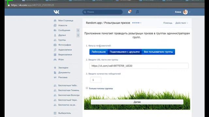Open Фотографии in the sidebar
The image size is (209, 117).
[65, 45]
